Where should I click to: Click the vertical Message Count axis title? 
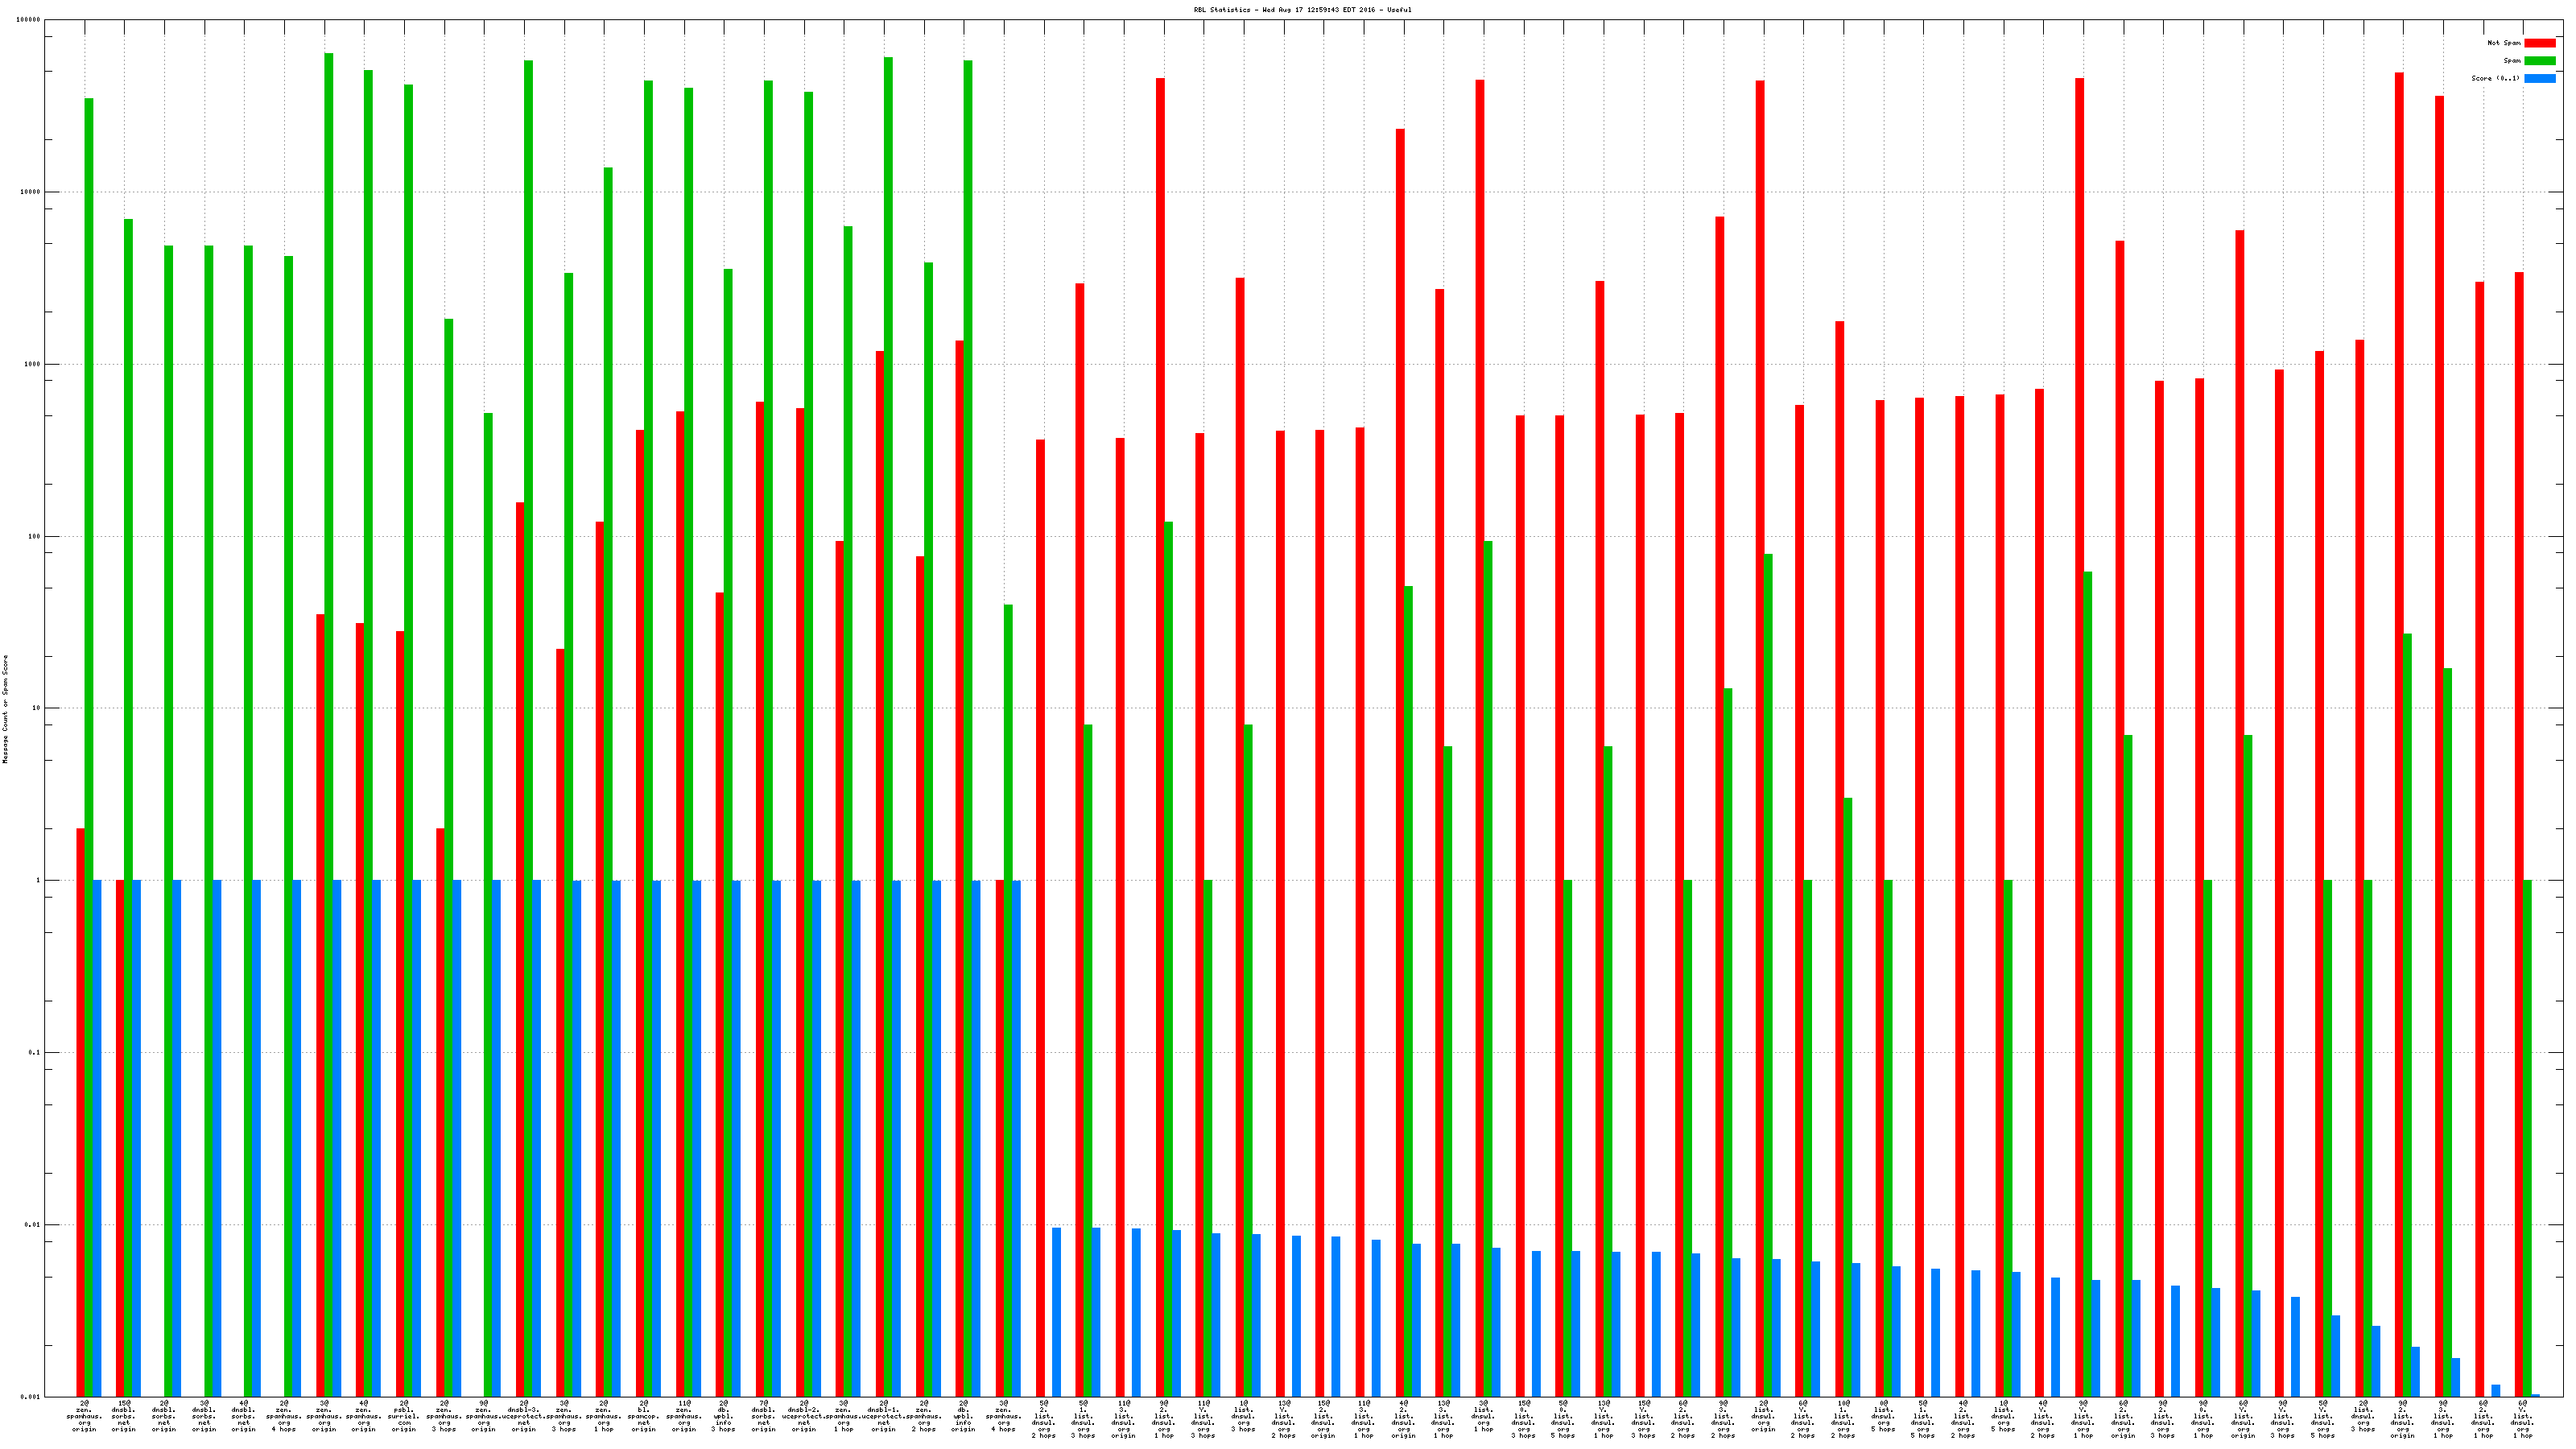(5, 709)
